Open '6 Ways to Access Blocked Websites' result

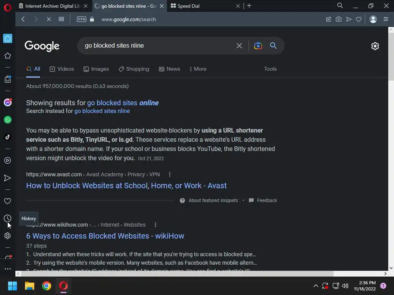click(105, 236)
